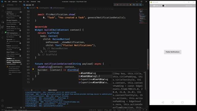The height and width of the screenshot is (111, 197).
Task: Select Panda Theme extension entry
Action: coord(14,29)
